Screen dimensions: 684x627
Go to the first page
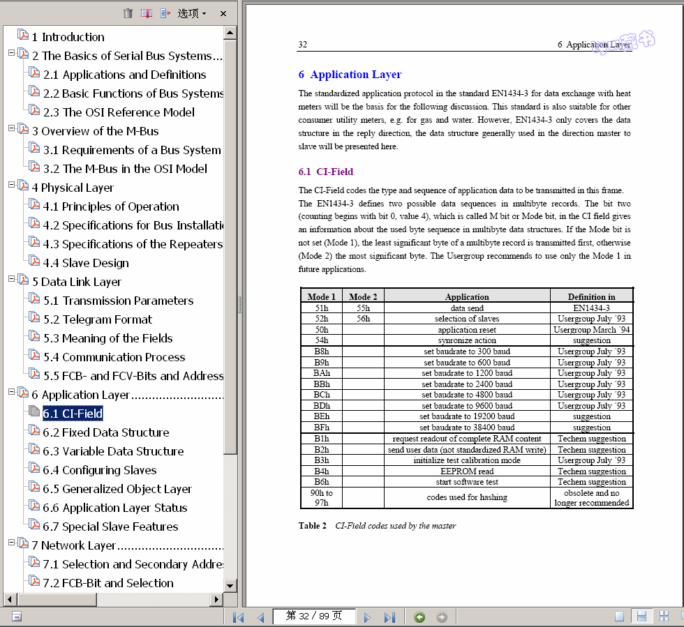[x=238, y=617]
